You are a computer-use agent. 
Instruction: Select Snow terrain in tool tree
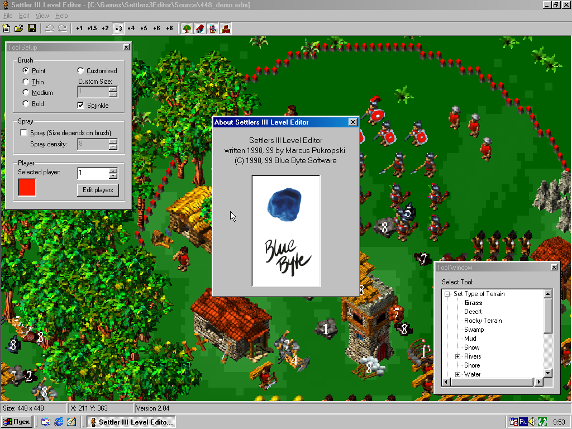coord(471,347)
